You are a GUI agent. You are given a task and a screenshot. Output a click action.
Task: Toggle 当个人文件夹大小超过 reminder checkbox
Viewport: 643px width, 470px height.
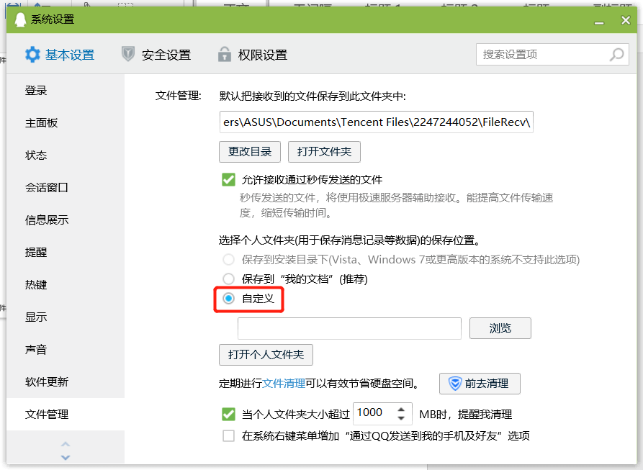click(x=228, y=415)
